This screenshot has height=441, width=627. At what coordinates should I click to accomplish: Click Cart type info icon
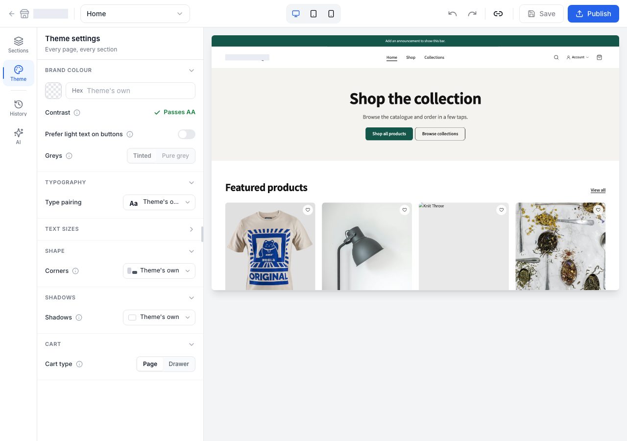pyautogui.click(x=79, y=364)
